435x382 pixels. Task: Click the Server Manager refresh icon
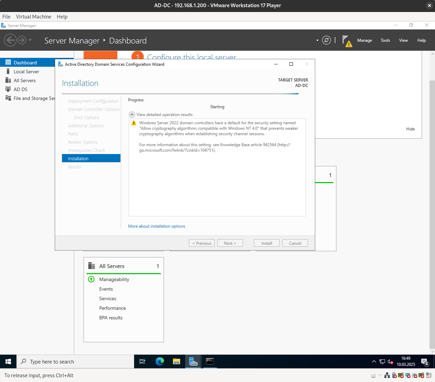click(327, 40)
